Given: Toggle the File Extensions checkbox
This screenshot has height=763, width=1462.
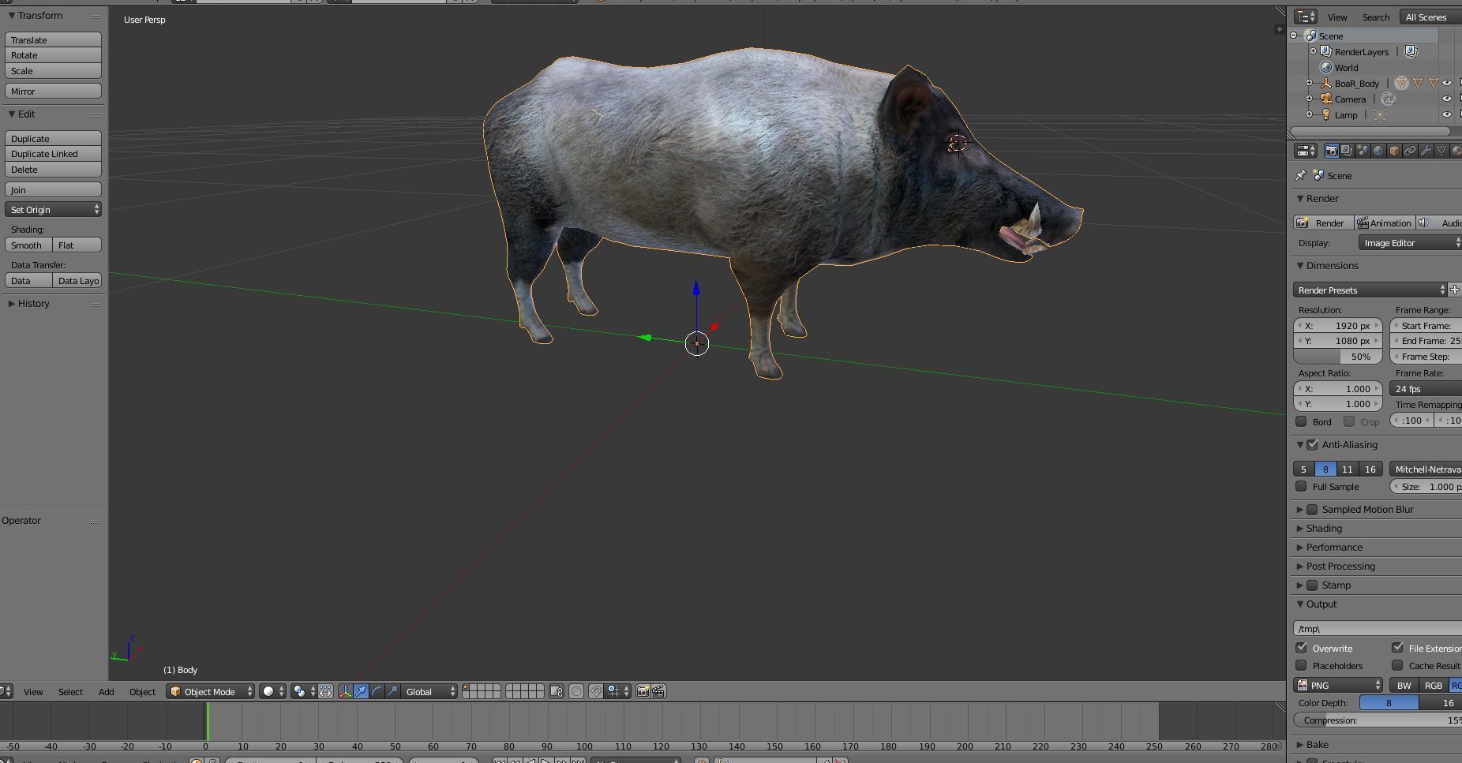Looking at the screenshot, I should point(1397,648).
